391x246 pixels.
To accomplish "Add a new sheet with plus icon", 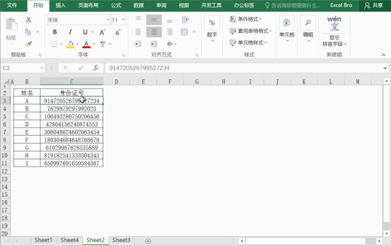I will tap(148, 241).
